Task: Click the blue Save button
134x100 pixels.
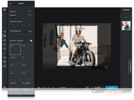Action: point(112,87)
